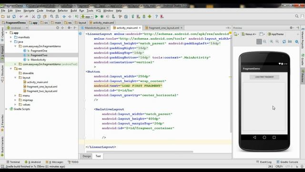Expand the manifests folder node
The height and width of the screenshot is (172, 305).
pos(11,37)
